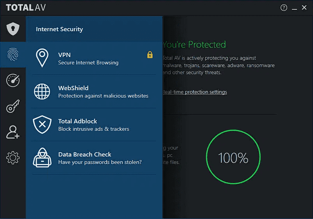Click the WebShield globe icon
The image size is (313, 219).
point(42,92)
